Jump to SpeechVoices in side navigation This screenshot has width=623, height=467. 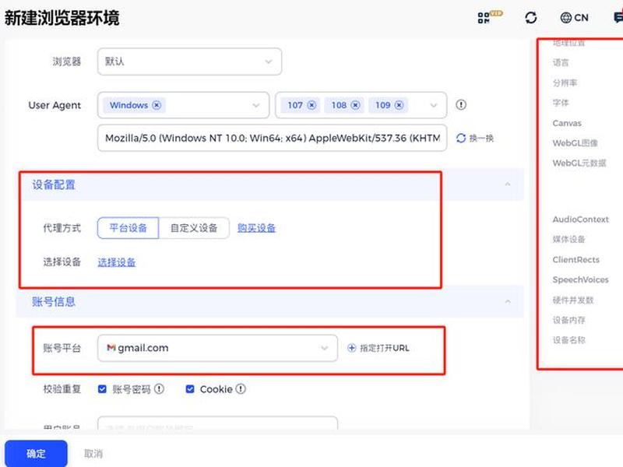click(580, 279)
